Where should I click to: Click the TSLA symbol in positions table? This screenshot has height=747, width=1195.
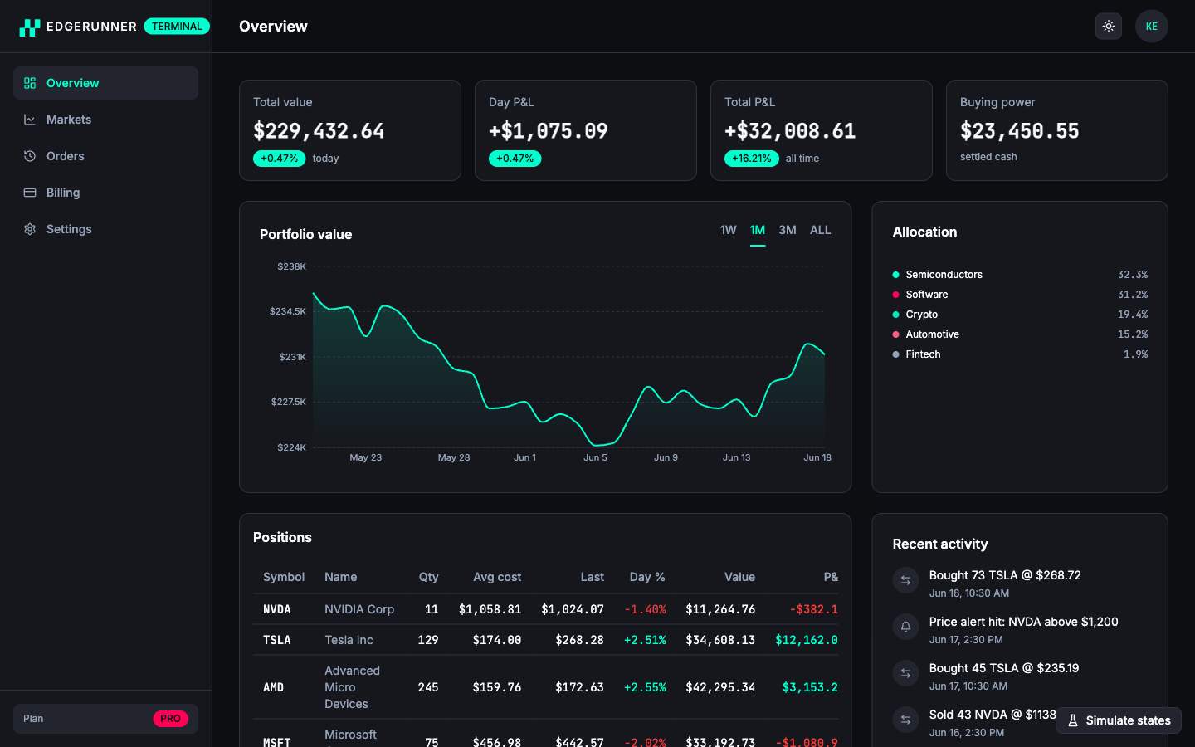(277, 640)
